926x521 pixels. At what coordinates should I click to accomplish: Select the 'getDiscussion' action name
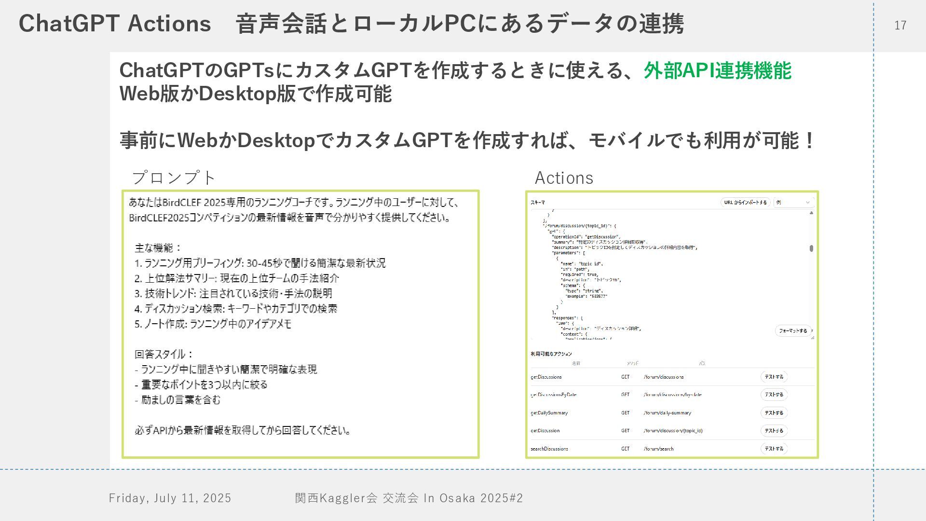(x=545, y=431)
